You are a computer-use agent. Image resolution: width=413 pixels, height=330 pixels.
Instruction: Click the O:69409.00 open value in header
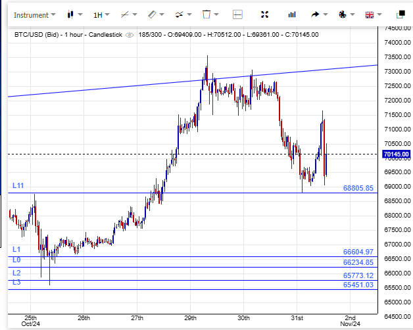(184, 35)
